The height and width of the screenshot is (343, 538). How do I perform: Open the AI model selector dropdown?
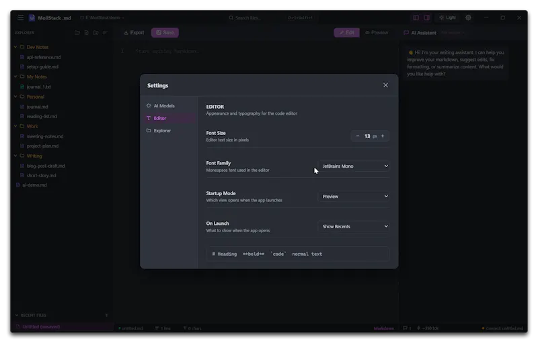[x=453, y=33]
